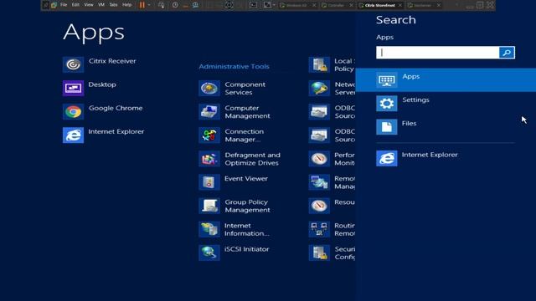Screen dimensions: 536x301
Task: Open the Computer Management icon
Action: (209, 111)
